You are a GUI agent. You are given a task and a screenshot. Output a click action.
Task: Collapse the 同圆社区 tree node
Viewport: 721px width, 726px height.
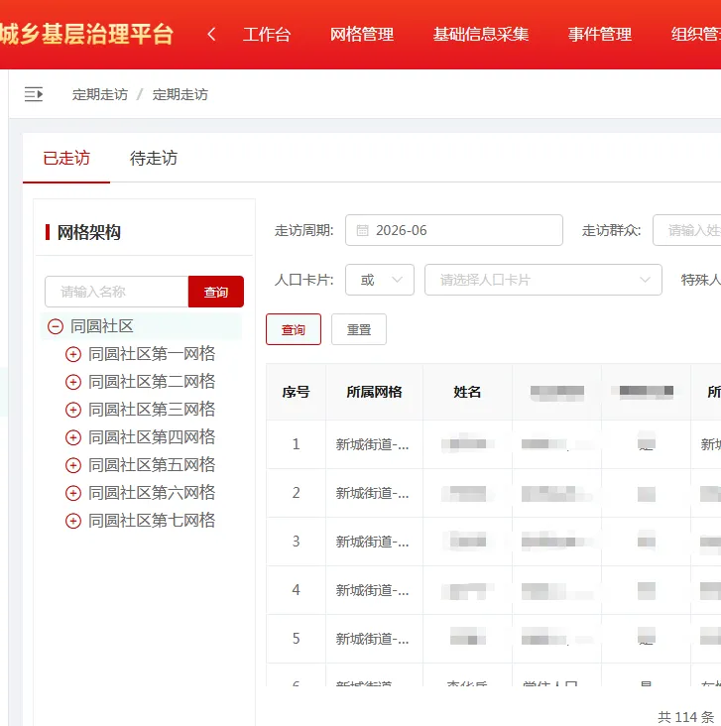coord(56,326)
